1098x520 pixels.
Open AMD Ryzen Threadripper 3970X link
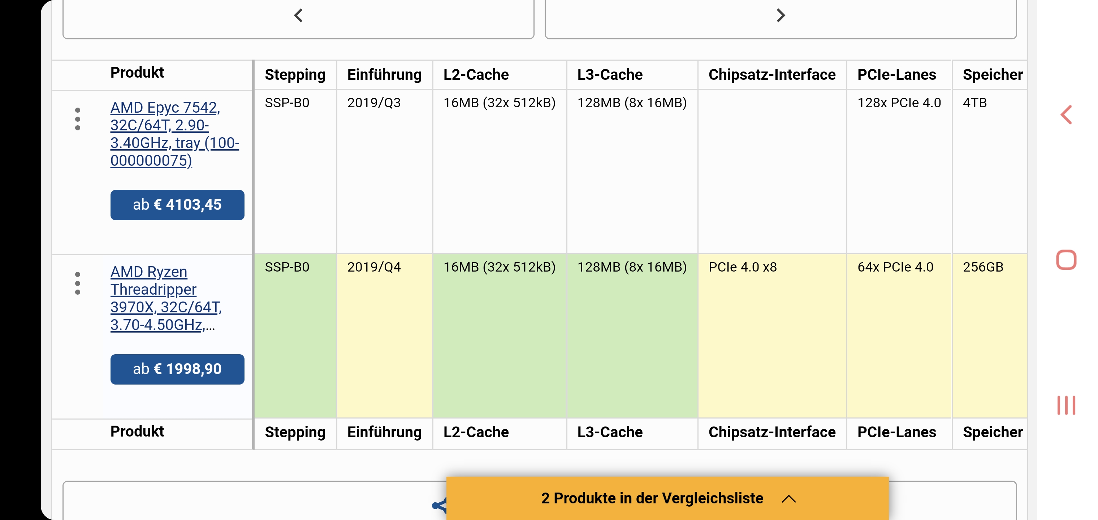click(x=166, y=298)
